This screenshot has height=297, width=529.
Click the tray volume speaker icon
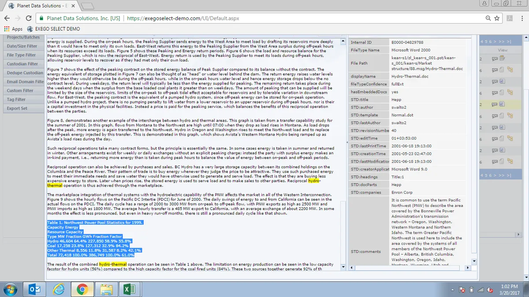tap(491, 290)
